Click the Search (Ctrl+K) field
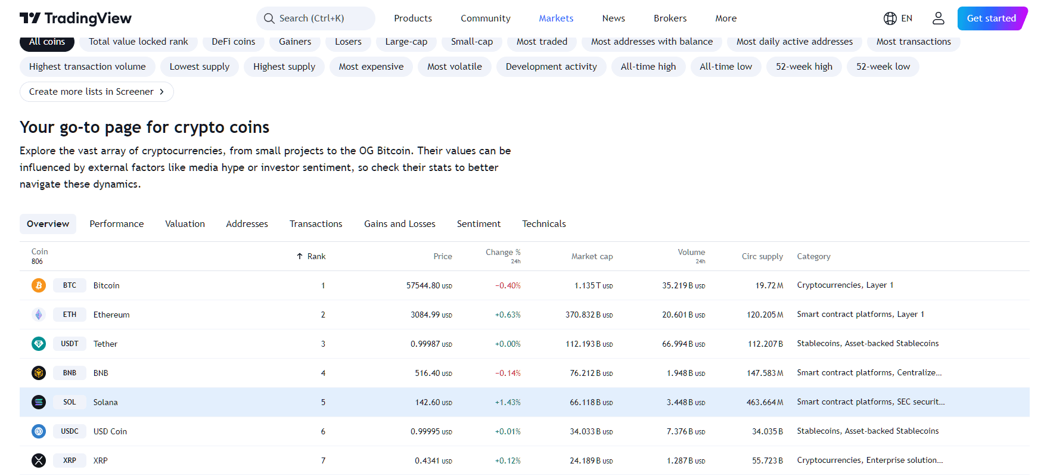Image resolution: width=1044 pixels, height=476 pixels. (x=316, y=18)
